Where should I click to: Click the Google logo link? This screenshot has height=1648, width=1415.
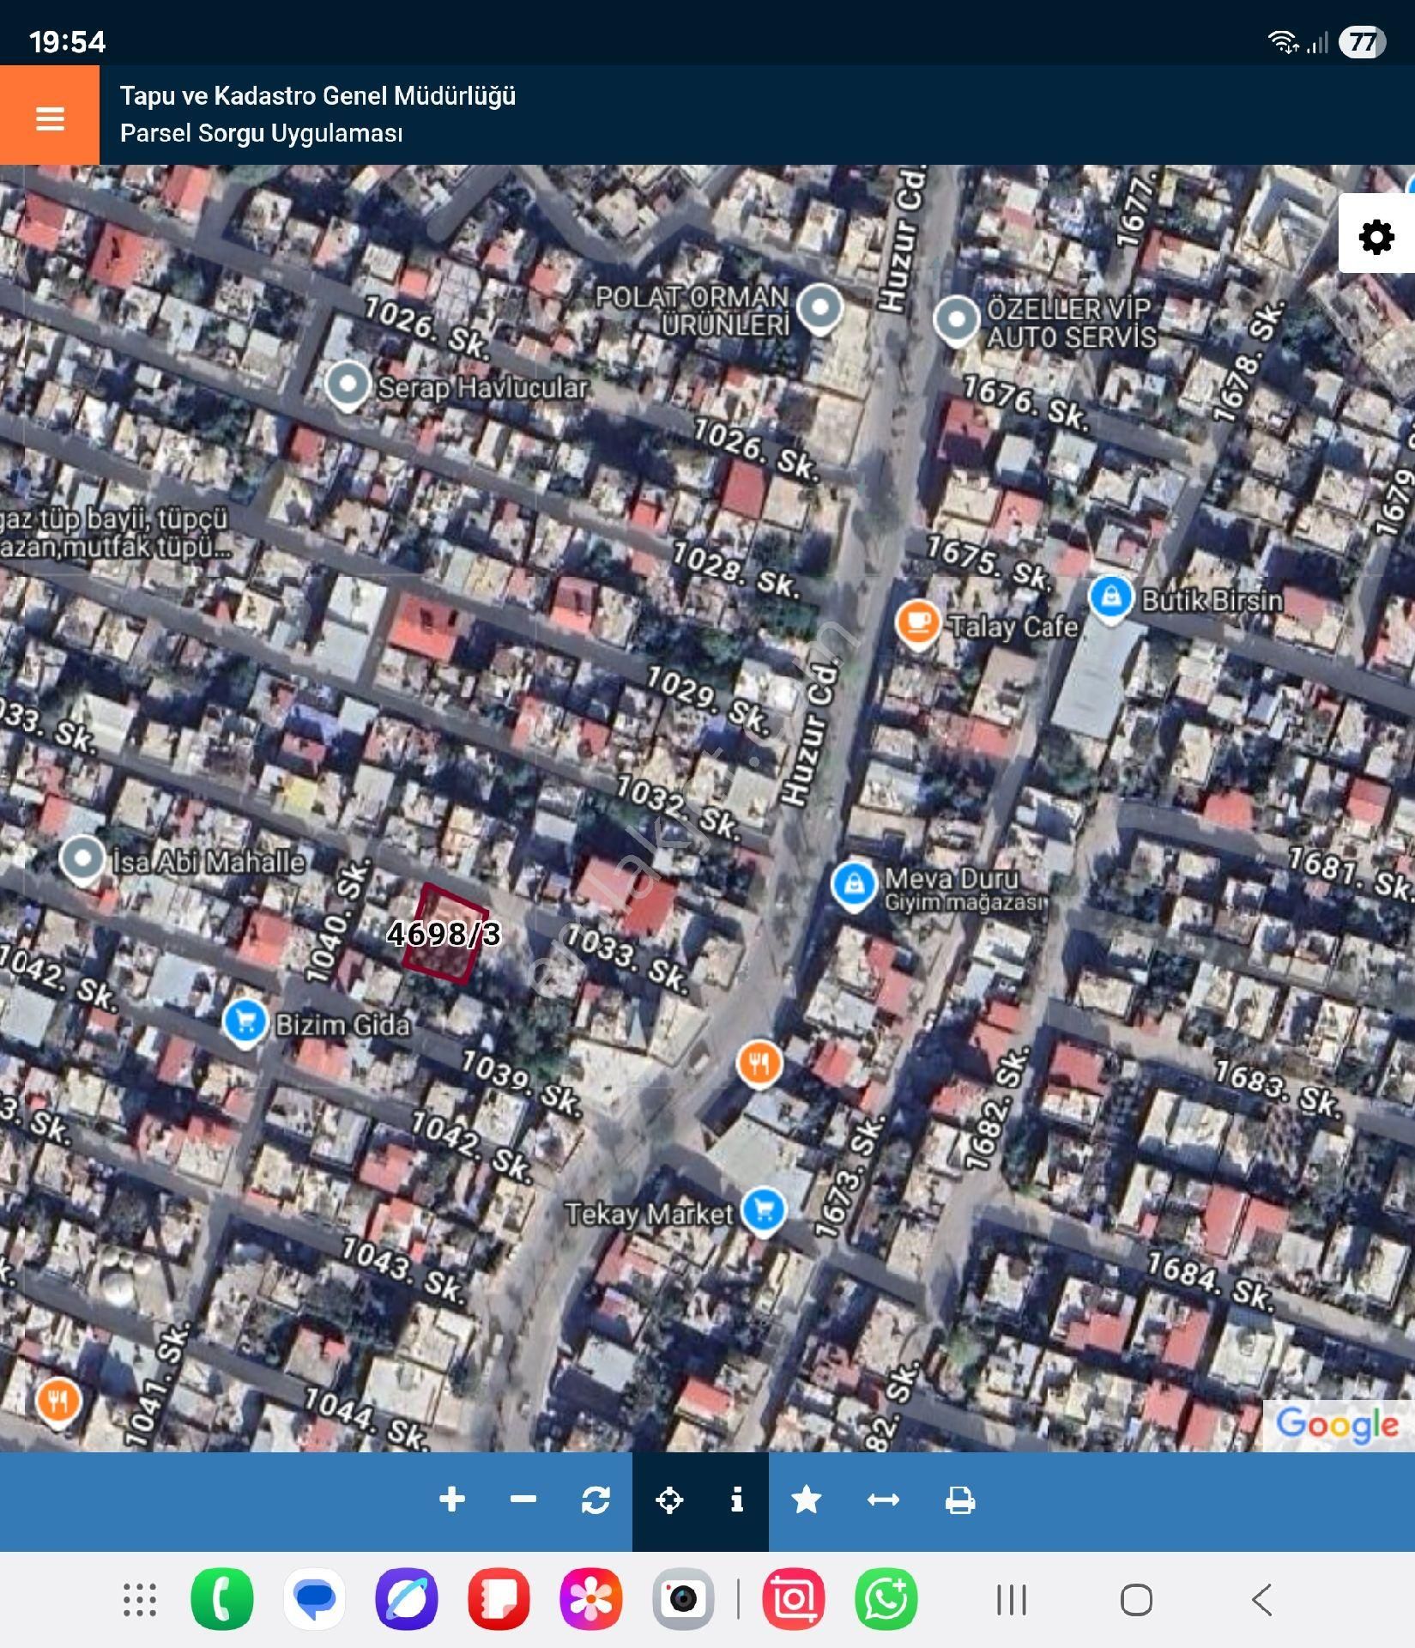click(x=1337, y=1425)
